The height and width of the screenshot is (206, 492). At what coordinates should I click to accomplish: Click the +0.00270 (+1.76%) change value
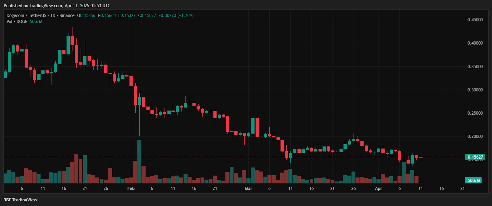(176, 15)
